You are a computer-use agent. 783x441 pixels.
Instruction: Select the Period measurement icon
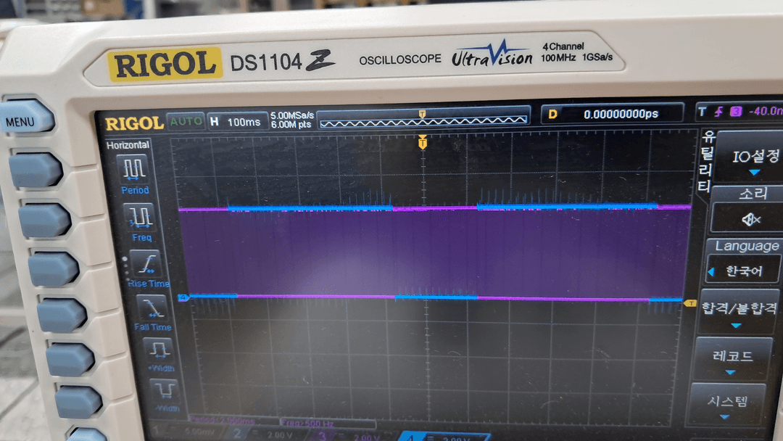[x=134, y=169]
